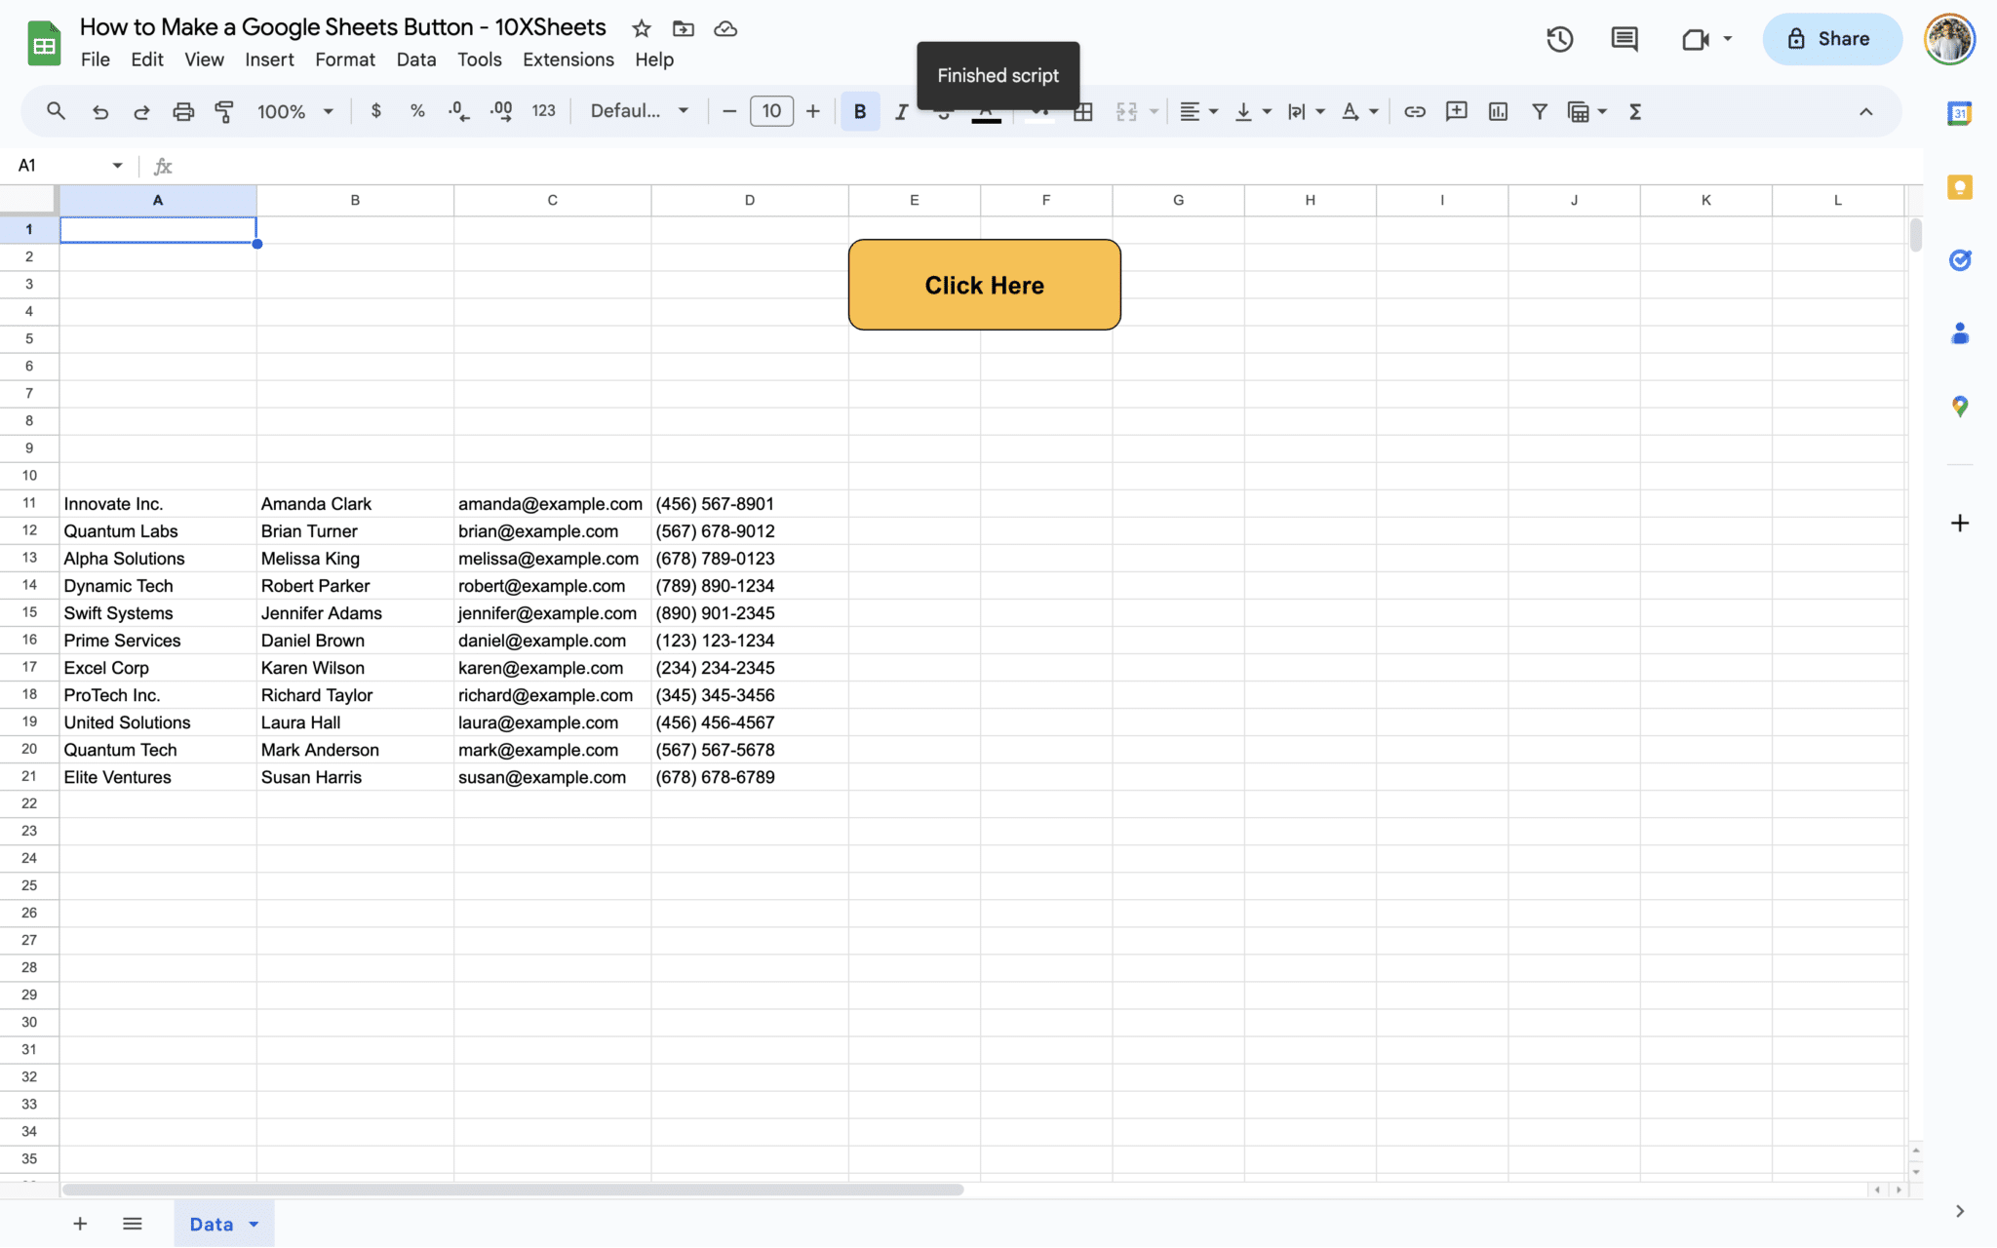Click the insert link icon
This screenshot has width=1997, height=1248.
1414,111
